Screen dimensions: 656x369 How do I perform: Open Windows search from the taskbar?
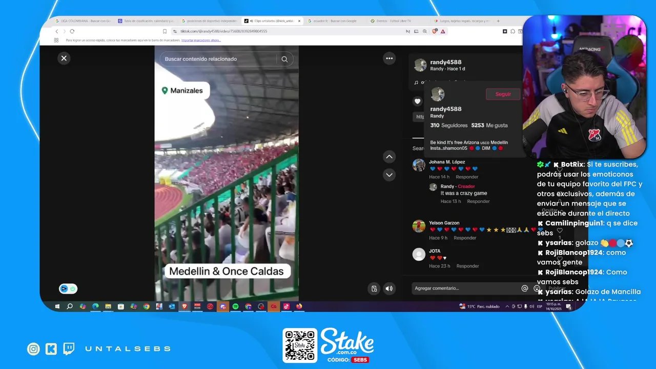coord(70,306)
